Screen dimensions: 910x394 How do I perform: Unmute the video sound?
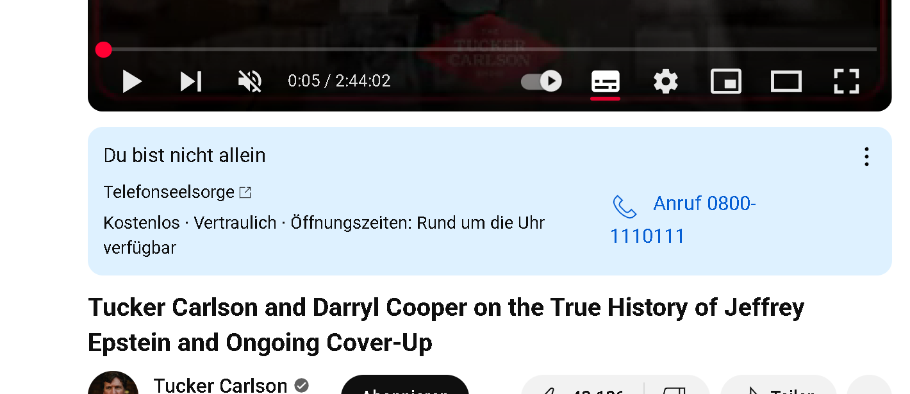(x=250, y=81)
